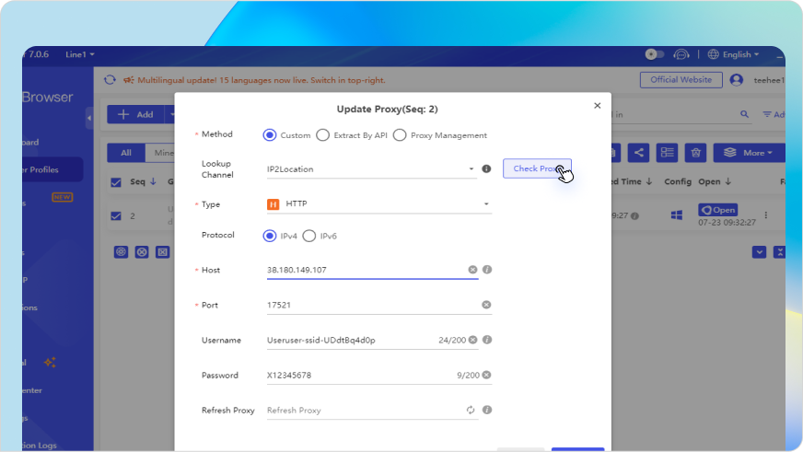Switch to the All tab
Viewport: 803px width, 452px height.
coord(126,153)
